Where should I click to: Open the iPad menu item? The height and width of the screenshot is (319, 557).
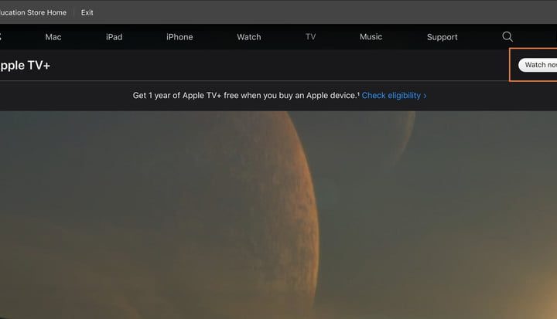click(114, 37)
